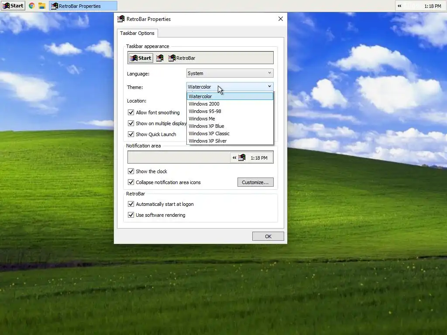Open File Explorer from Quick Launch
The width and height of the screenshot is (447, 335).
tap(42, 6)
